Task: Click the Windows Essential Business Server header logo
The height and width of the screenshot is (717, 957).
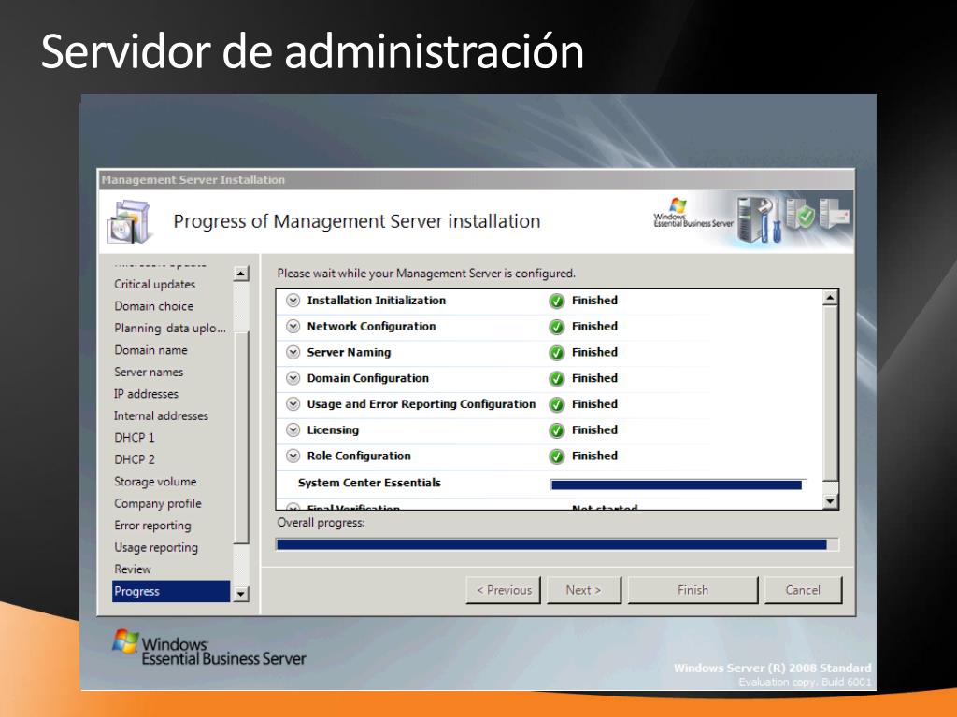Action: point(693,215)
